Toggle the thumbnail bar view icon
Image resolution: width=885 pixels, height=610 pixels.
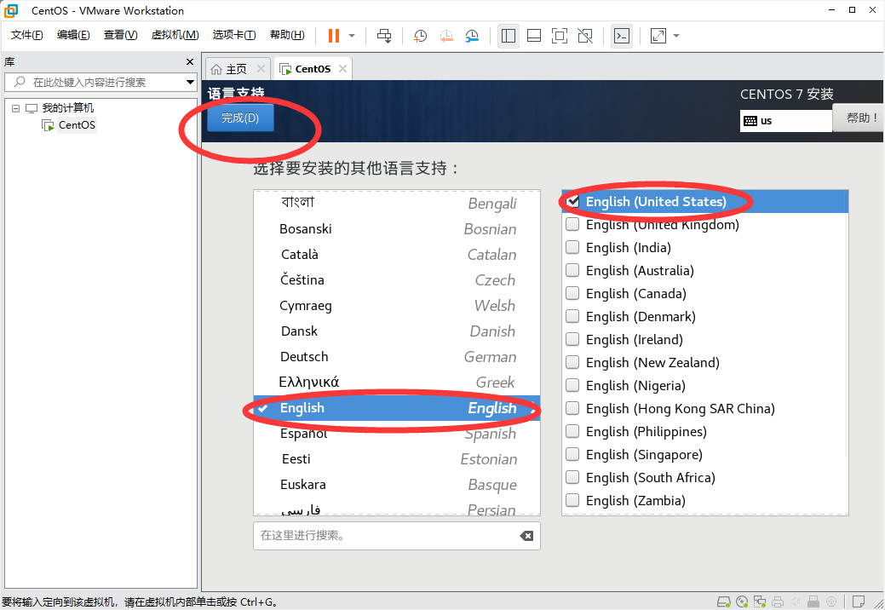[533, 36]
